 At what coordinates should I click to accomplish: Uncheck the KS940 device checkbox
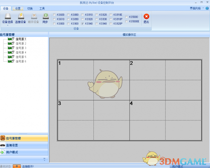coord(82,24)
